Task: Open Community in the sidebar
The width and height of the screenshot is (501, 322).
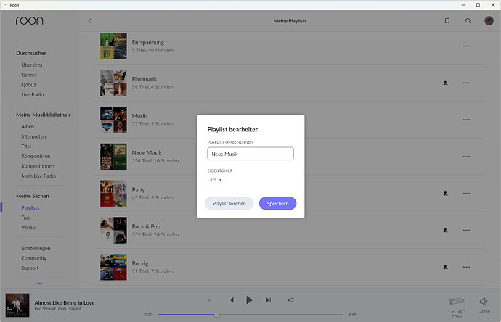Action: point(34,258)
